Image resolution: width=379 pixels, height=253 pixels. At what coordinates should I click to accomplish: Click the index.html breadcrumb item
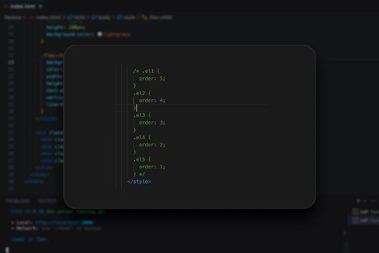coord(45,18)
